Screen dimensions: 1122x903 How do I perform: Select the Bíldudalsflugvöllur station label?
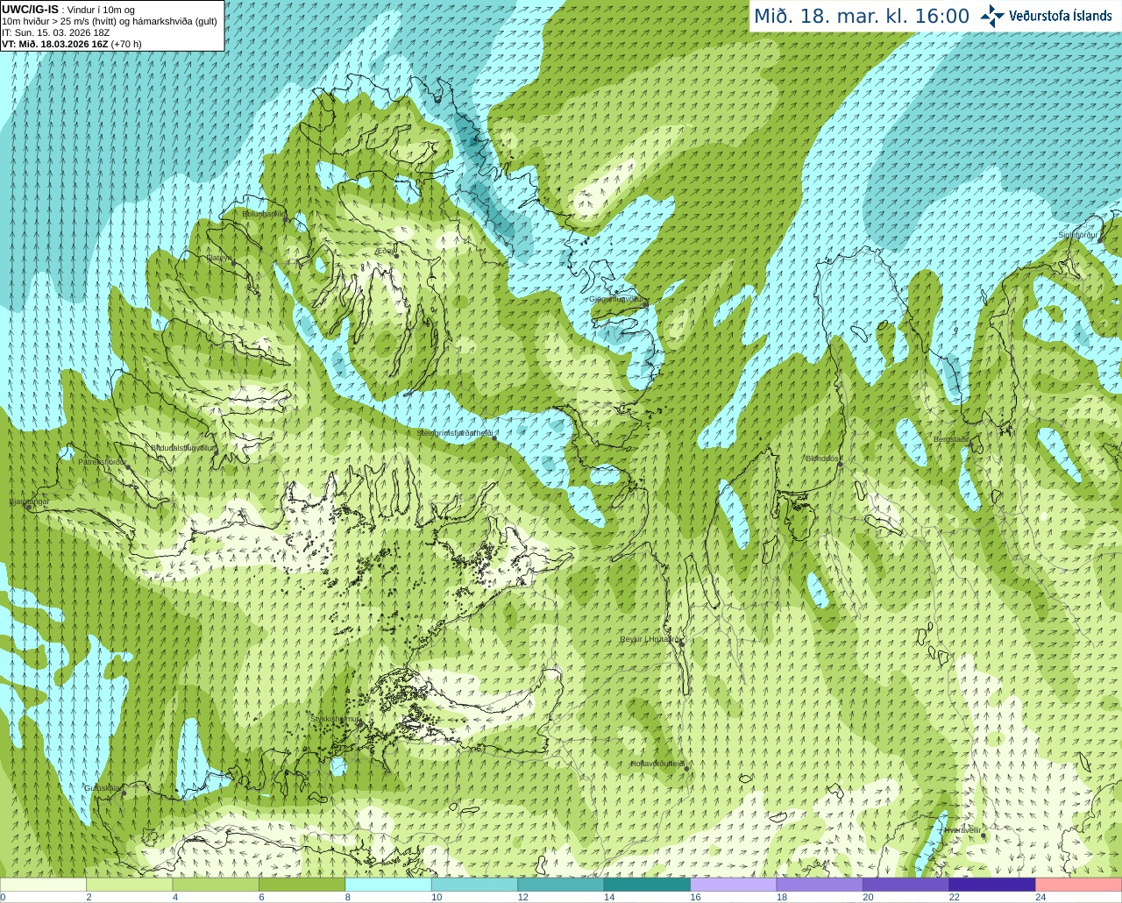(183, 447)
